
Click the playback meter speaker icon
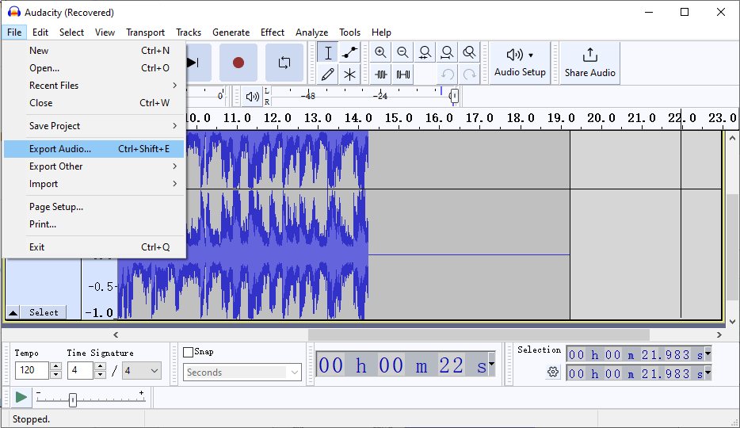pyautogui.click(x=253, y=96)
